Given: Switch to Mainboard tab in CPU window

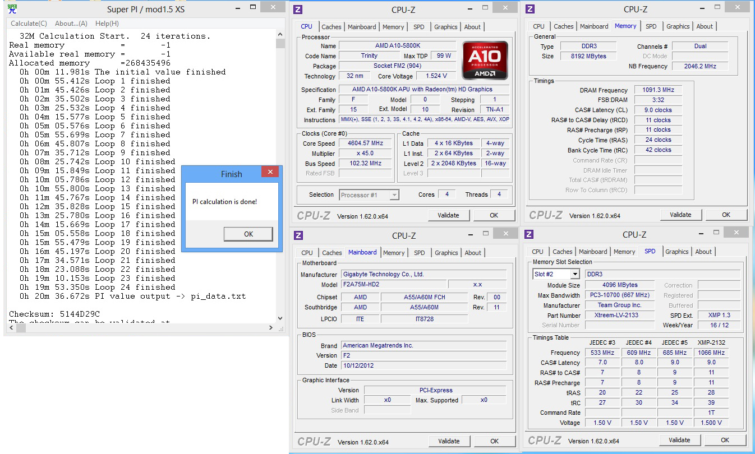Looking at the screenshot, I should (x=362, y=27).
